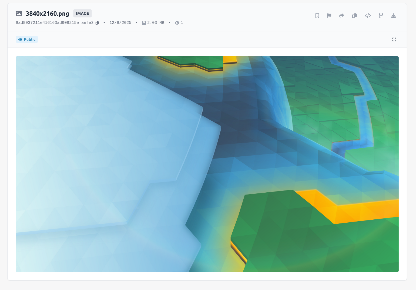Download the file with the download icon
This screenshot has height=290, width=416.
(394, 16)
